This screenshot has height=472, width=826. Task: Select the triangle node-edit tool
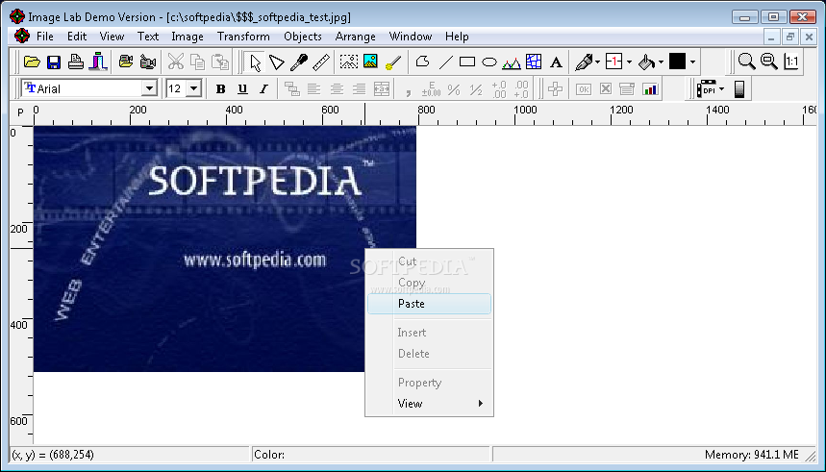[277, 62]
